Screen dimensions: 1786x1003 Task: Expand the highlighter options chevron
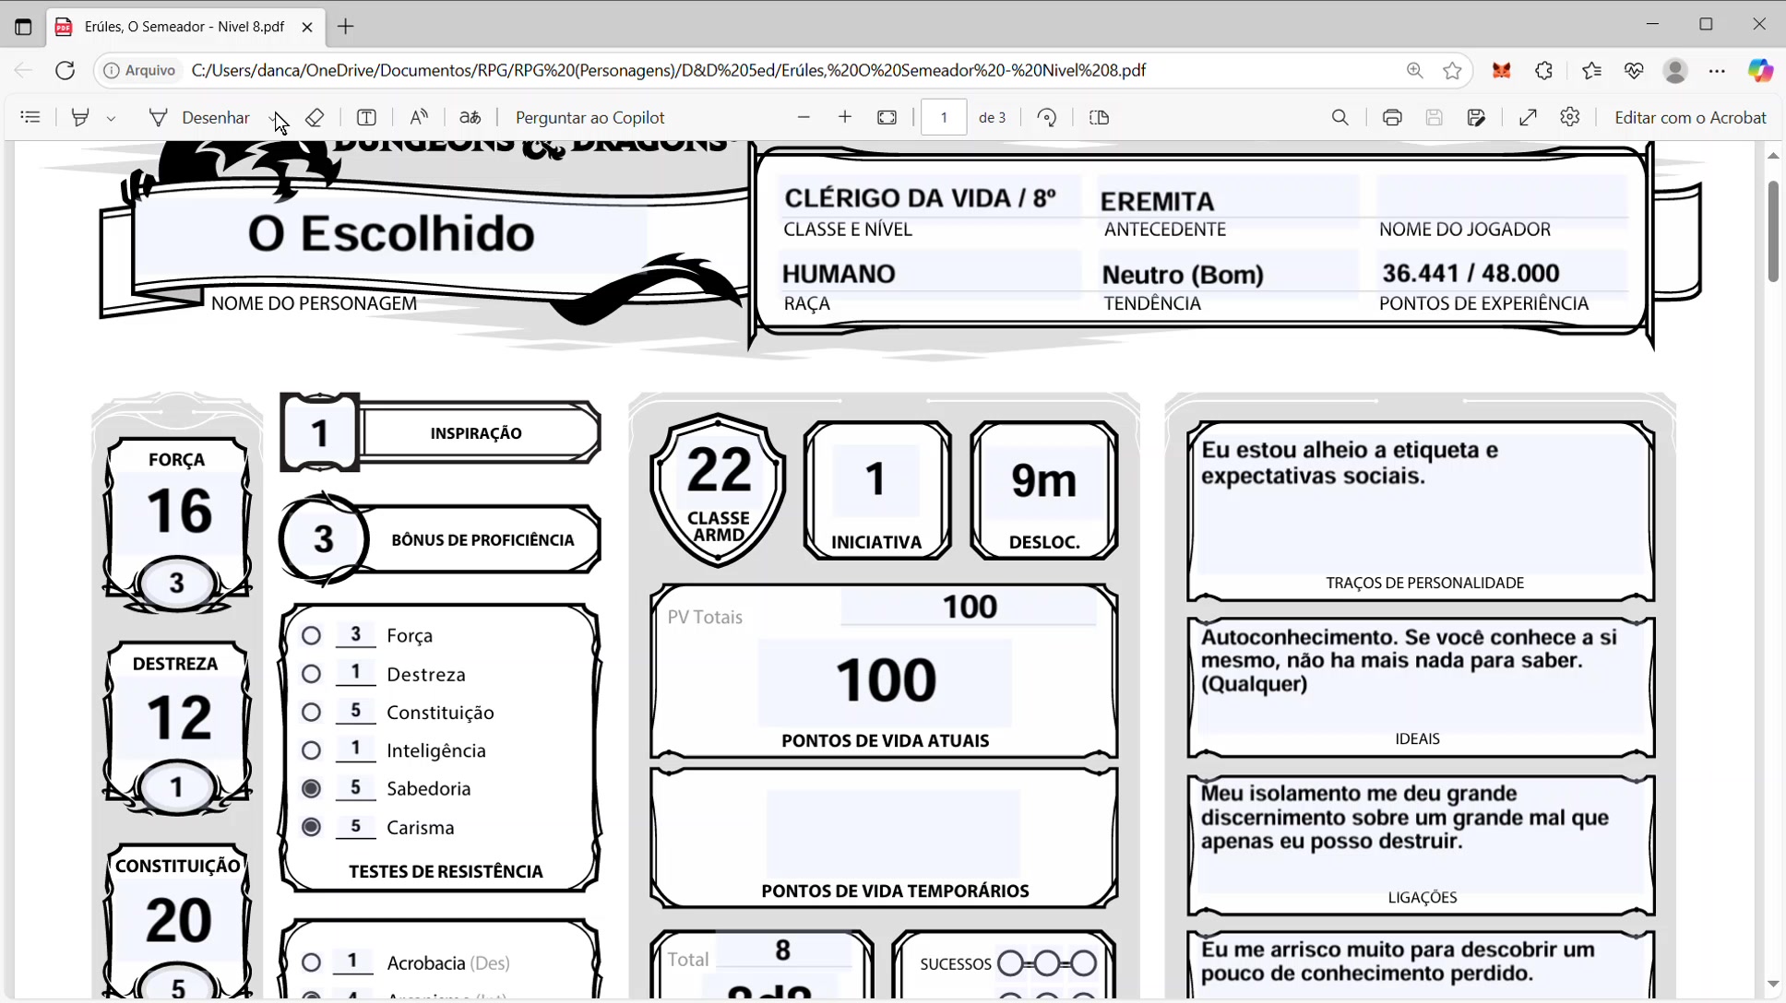pos(112,117)
